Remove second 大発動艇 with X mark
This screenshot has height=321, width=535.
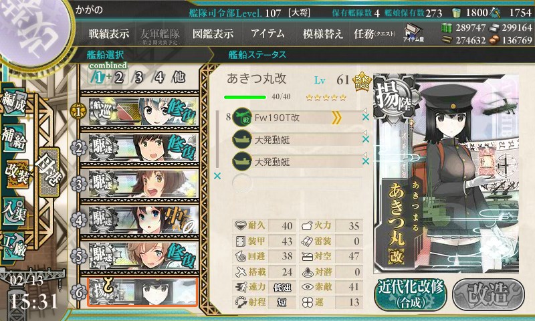click(x=366, y=161)
